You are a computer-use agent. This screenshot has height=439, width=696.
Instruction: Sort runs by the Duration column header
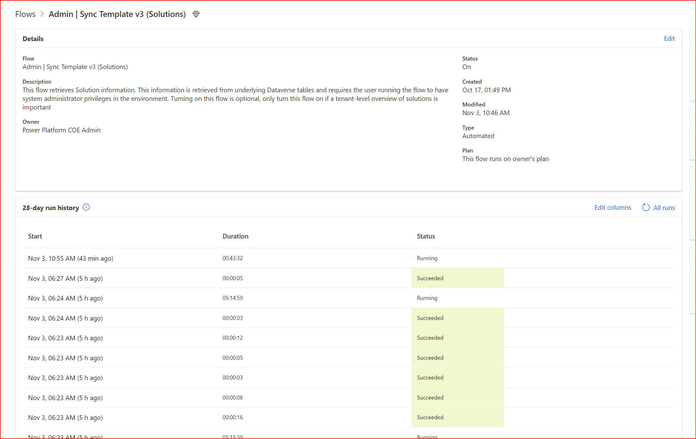235,236
